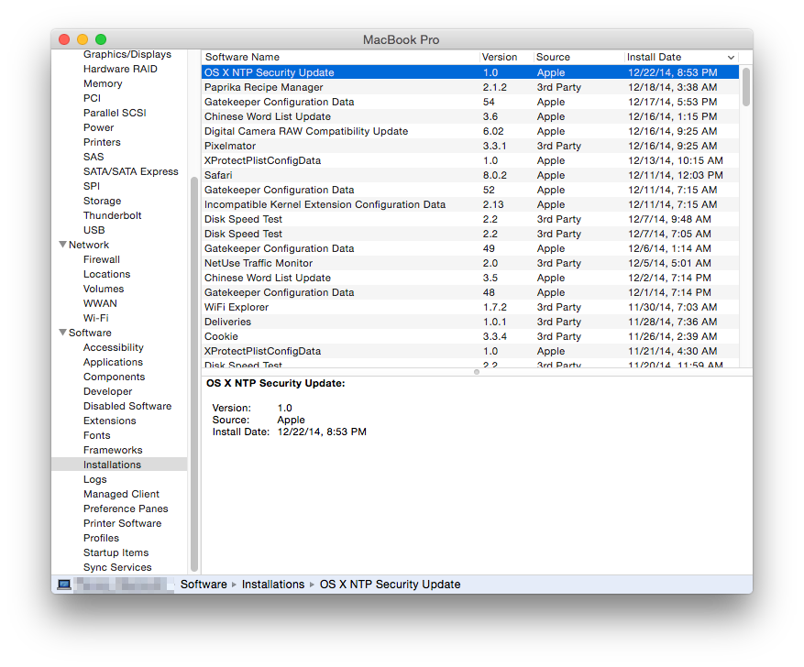Open the Memory sidebar item
The width and height of the screenshot is (804, 667).
click(103, 83)
